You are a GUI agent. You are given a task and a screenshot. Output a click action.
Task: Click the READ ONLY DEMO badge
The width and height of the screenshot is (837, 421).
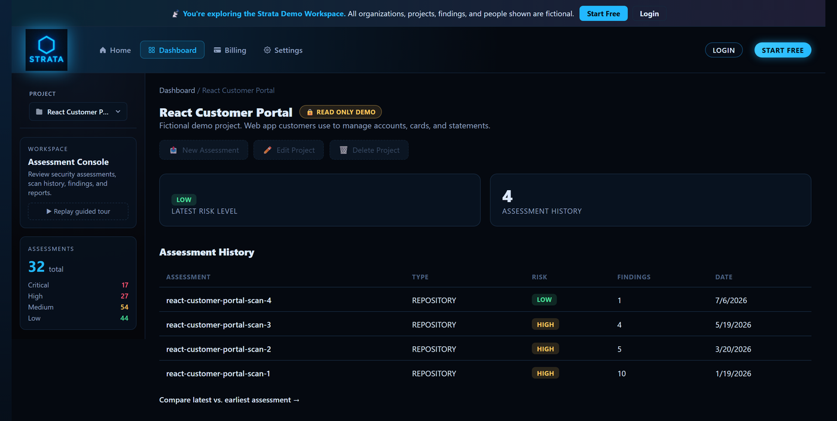pos(340,112)
